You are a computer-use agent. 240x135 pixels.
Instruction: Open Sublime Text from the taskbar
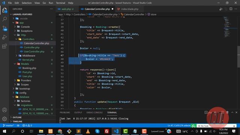[78, 131]
